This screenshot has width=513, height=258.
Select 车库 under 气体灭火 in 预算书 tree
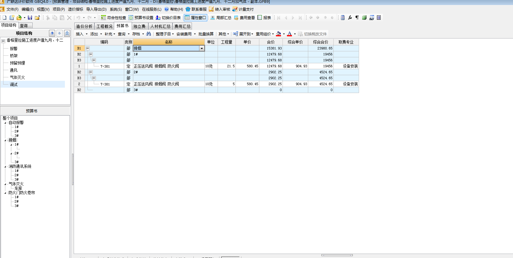click(18, 188)
